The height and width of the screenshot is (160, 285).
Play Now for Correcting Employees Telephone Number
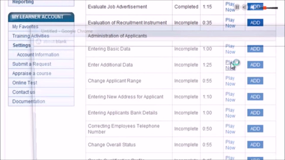(230, 129)
